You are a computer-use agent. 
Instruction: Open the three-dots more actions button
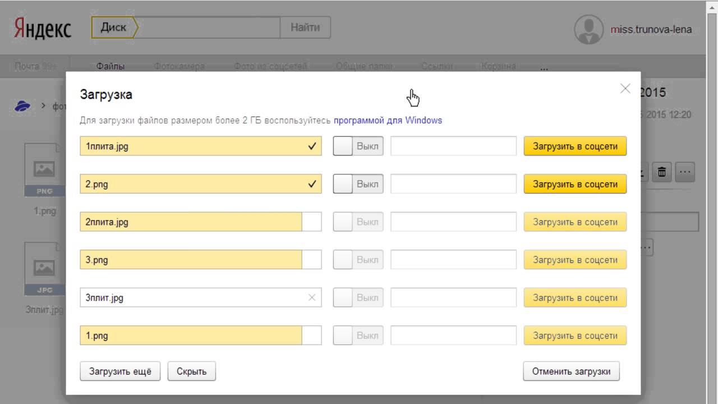685,172
